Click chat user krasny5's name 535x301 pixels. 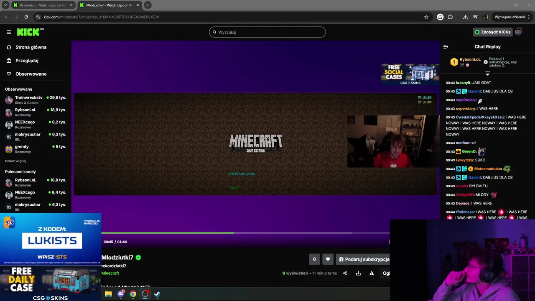pyautogui.click(x=463, y=83)
